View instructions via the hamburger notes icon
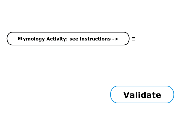 (x=133, y=39)
